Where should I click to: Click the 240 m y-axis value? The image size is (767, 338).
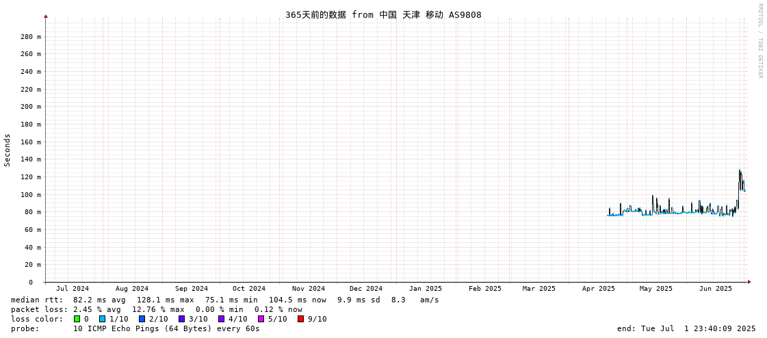(x=30, y=71)
